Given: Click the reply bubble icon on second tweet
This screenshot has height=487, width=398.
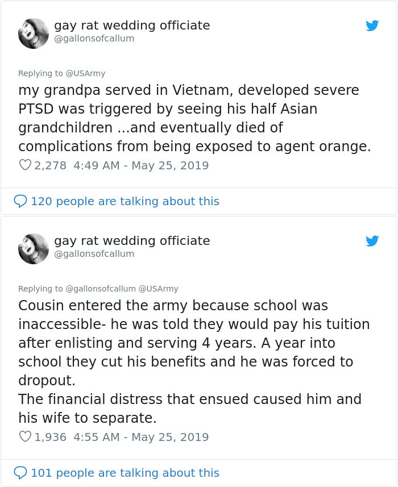Looking at the screenshot, I should tap(21, 473).
